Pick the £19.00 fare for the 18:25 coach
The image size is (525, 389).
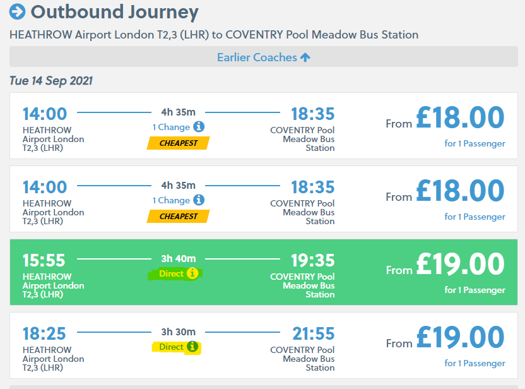coord(460,338)
